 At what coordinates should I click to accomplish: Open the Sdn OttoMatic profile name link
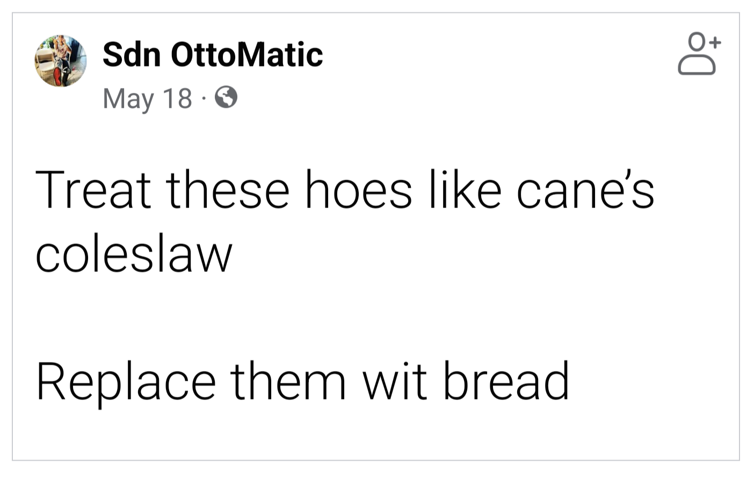click(x=212, y=55)
